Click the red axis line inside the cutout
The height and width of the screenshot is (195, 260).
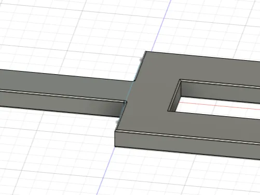[219, 106]
